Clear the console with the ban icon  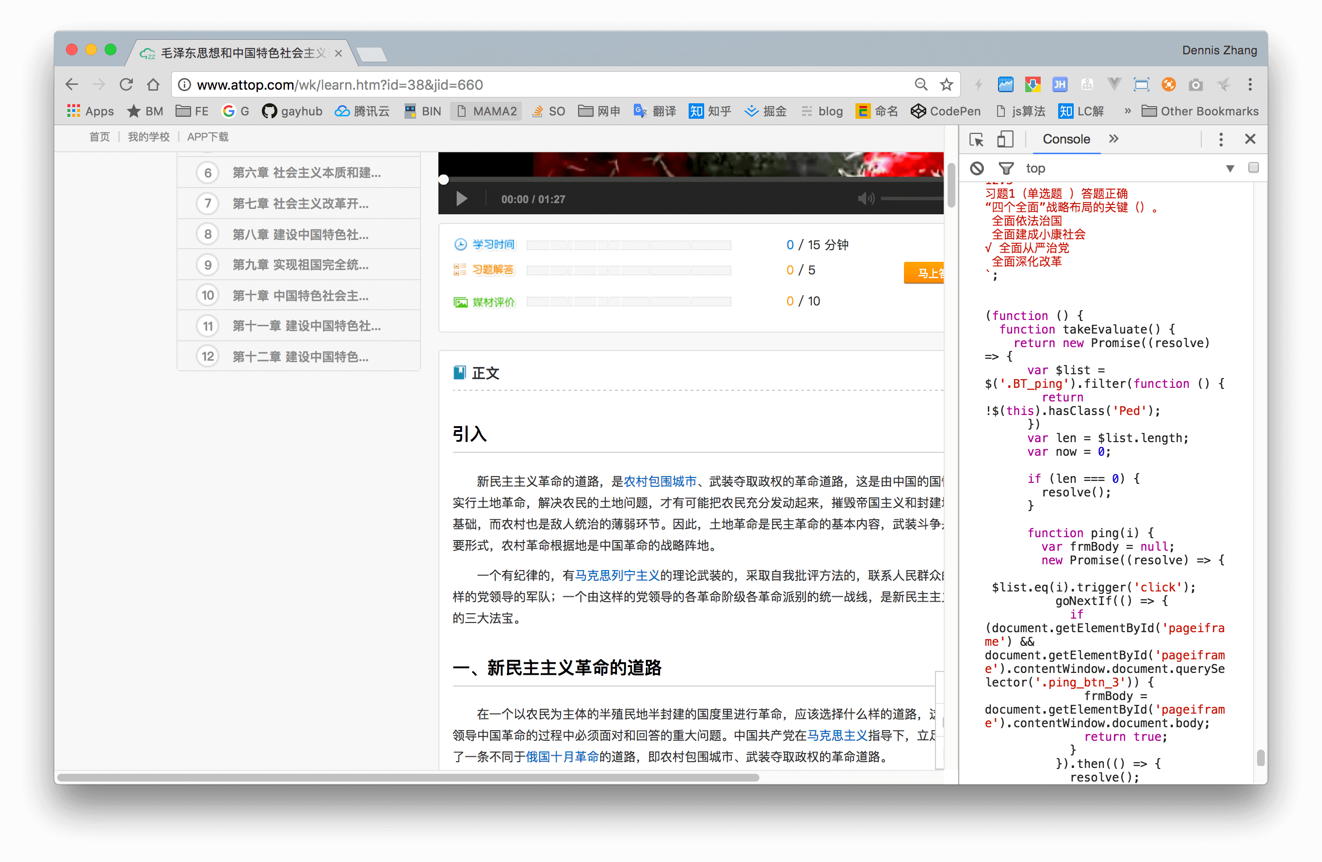(977, 168)
